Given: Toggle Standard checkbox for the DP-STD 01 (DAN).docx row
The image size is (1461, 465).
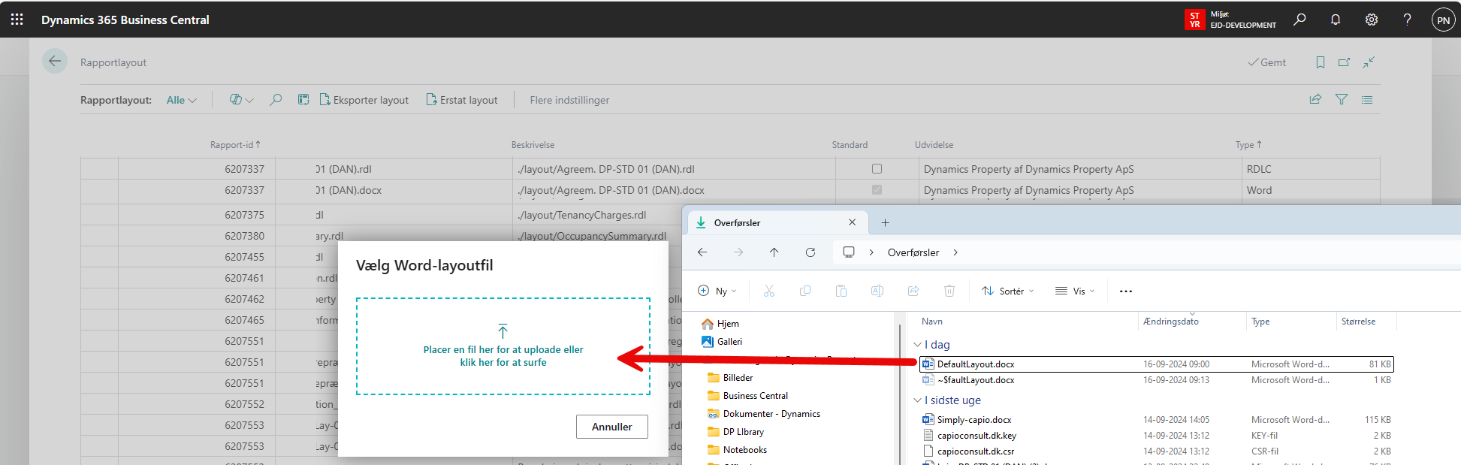Looking at the screenshot, I should coord(877,190).
